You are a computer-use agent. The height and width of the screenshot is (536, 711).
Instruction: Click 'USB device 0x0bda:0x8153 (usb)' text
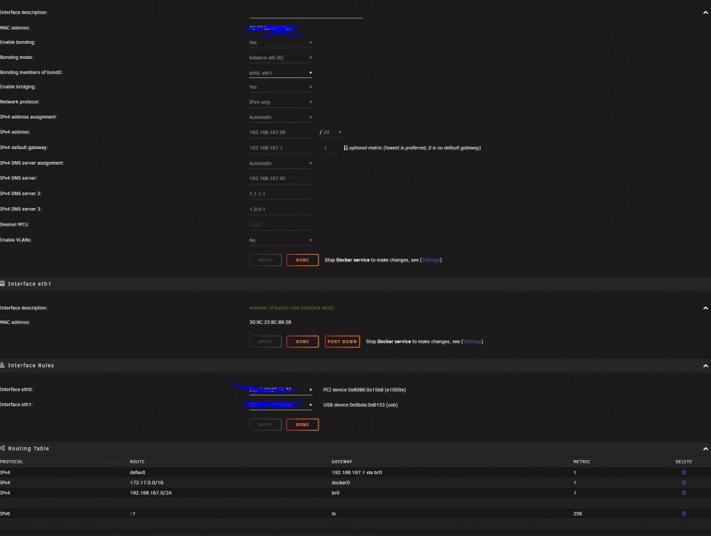coord(360,405)
